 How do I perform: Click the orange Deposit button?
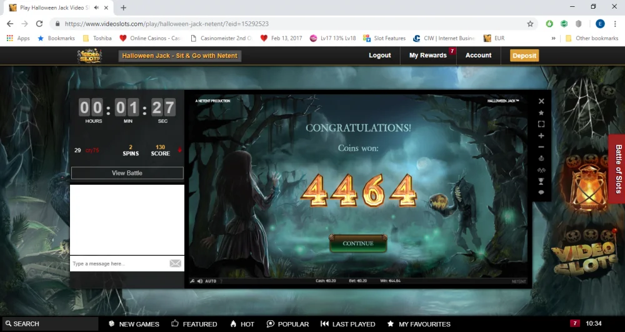524,56
